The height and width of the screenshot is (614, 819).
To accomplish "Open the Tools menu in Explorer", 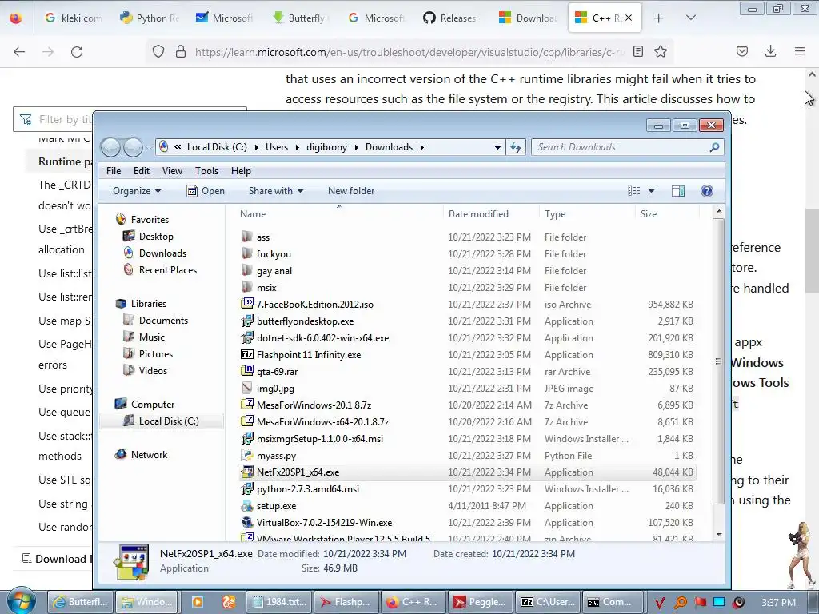I will pos(207,171).
